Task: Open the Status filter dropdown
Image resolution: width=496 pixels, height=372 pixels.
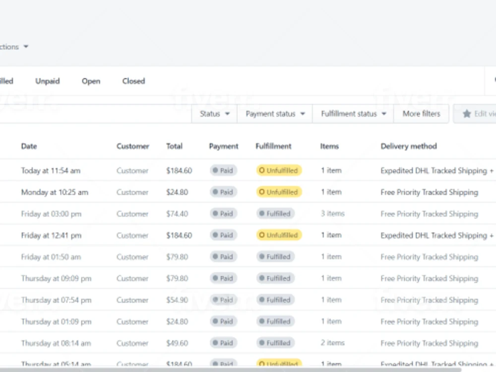Action: tap(214, 114)
